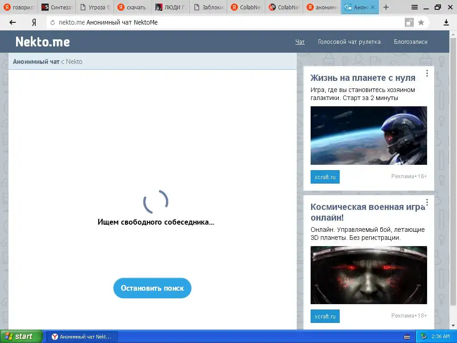This screenshot has width=457, height=343.
Task: Switch to the Синтезат tab
Action: pos(57,7)
